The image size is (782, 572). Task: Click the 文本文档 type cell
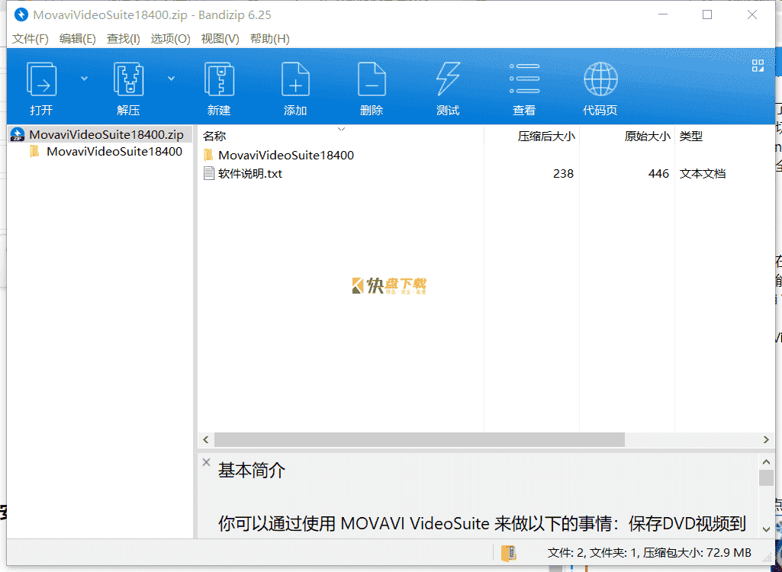coord(702,174)
